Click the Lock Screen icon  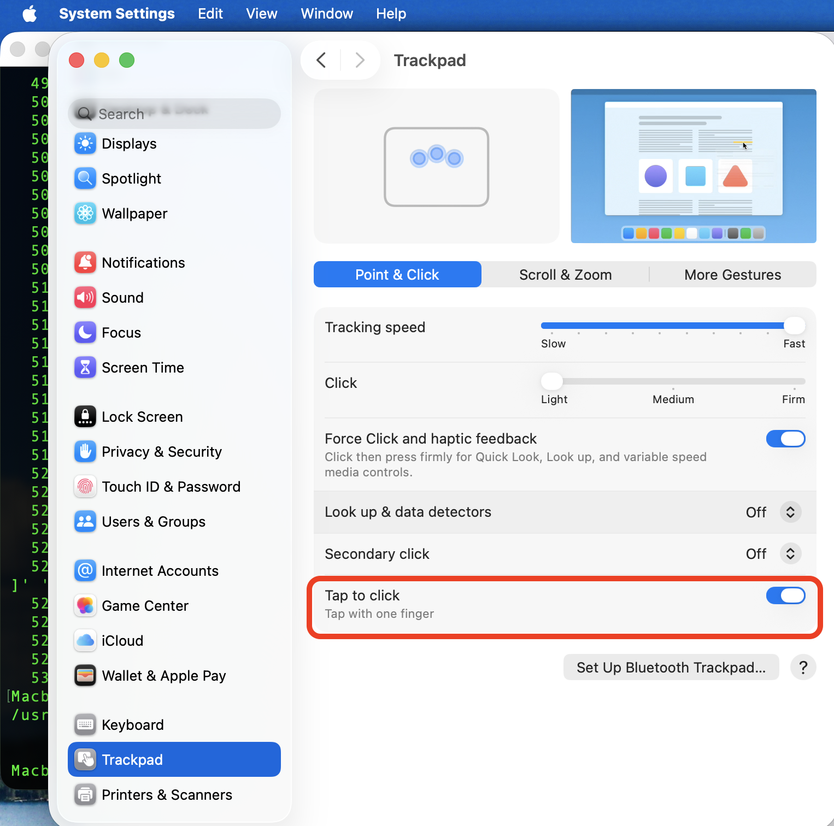point(85,417)
